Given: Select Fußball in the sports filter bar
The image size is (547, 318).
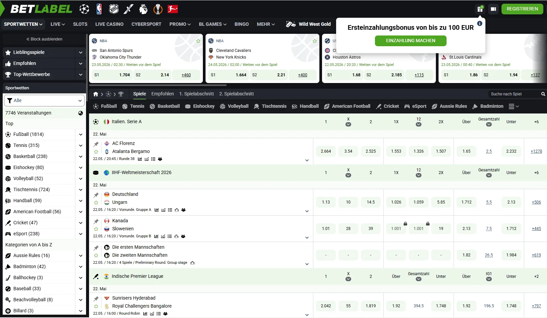Looking at the screenshot, I should (105, 106).
